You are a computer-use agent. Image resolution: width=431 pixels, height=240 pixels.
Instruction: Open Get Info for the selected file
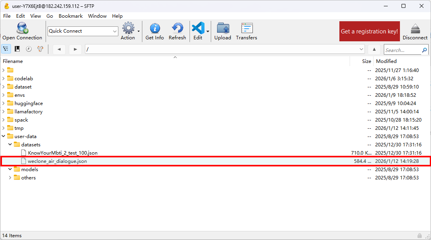(x=155, y=31)
